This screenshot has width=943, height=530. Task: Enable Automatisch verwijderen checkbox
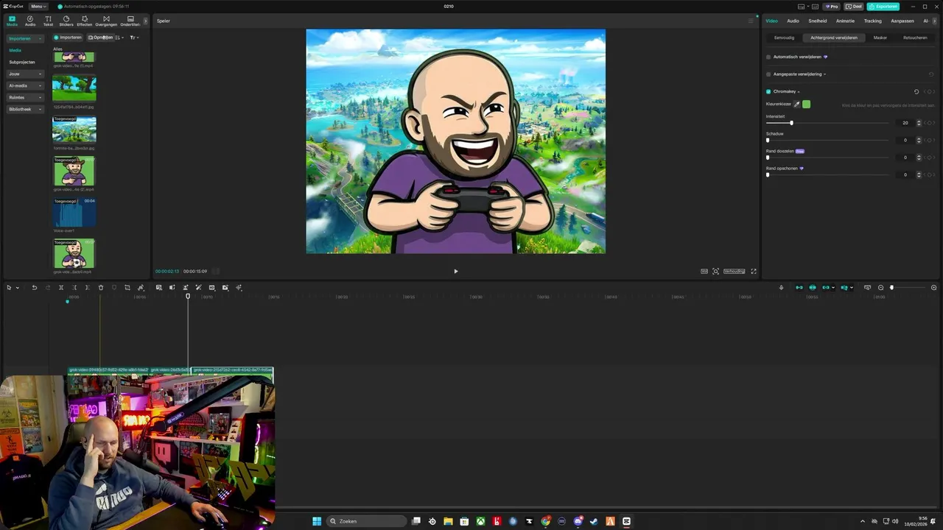768,57
